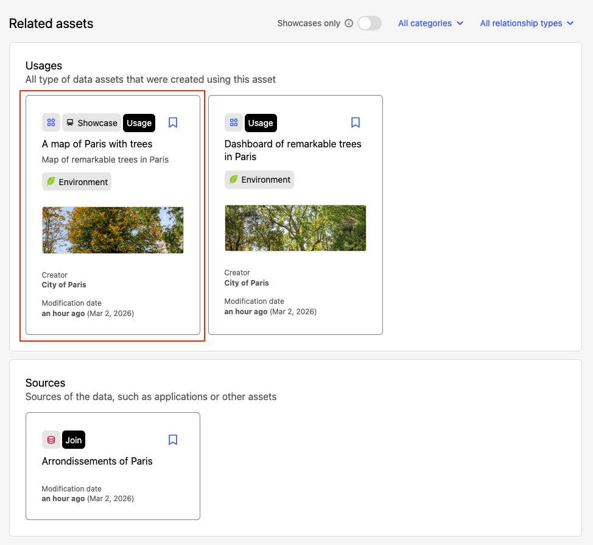Click the red dataset icon on Arrondissements card

pos(51,440)
